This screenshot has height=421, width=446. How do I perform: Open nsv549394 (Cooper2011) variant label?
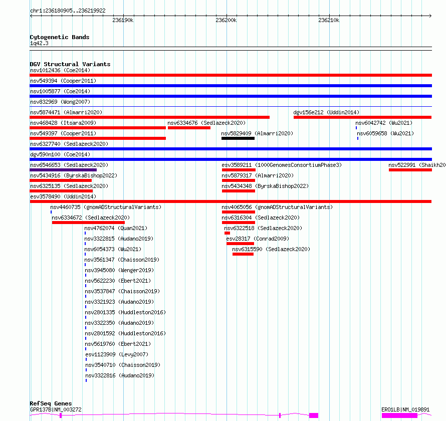(63, 81)
